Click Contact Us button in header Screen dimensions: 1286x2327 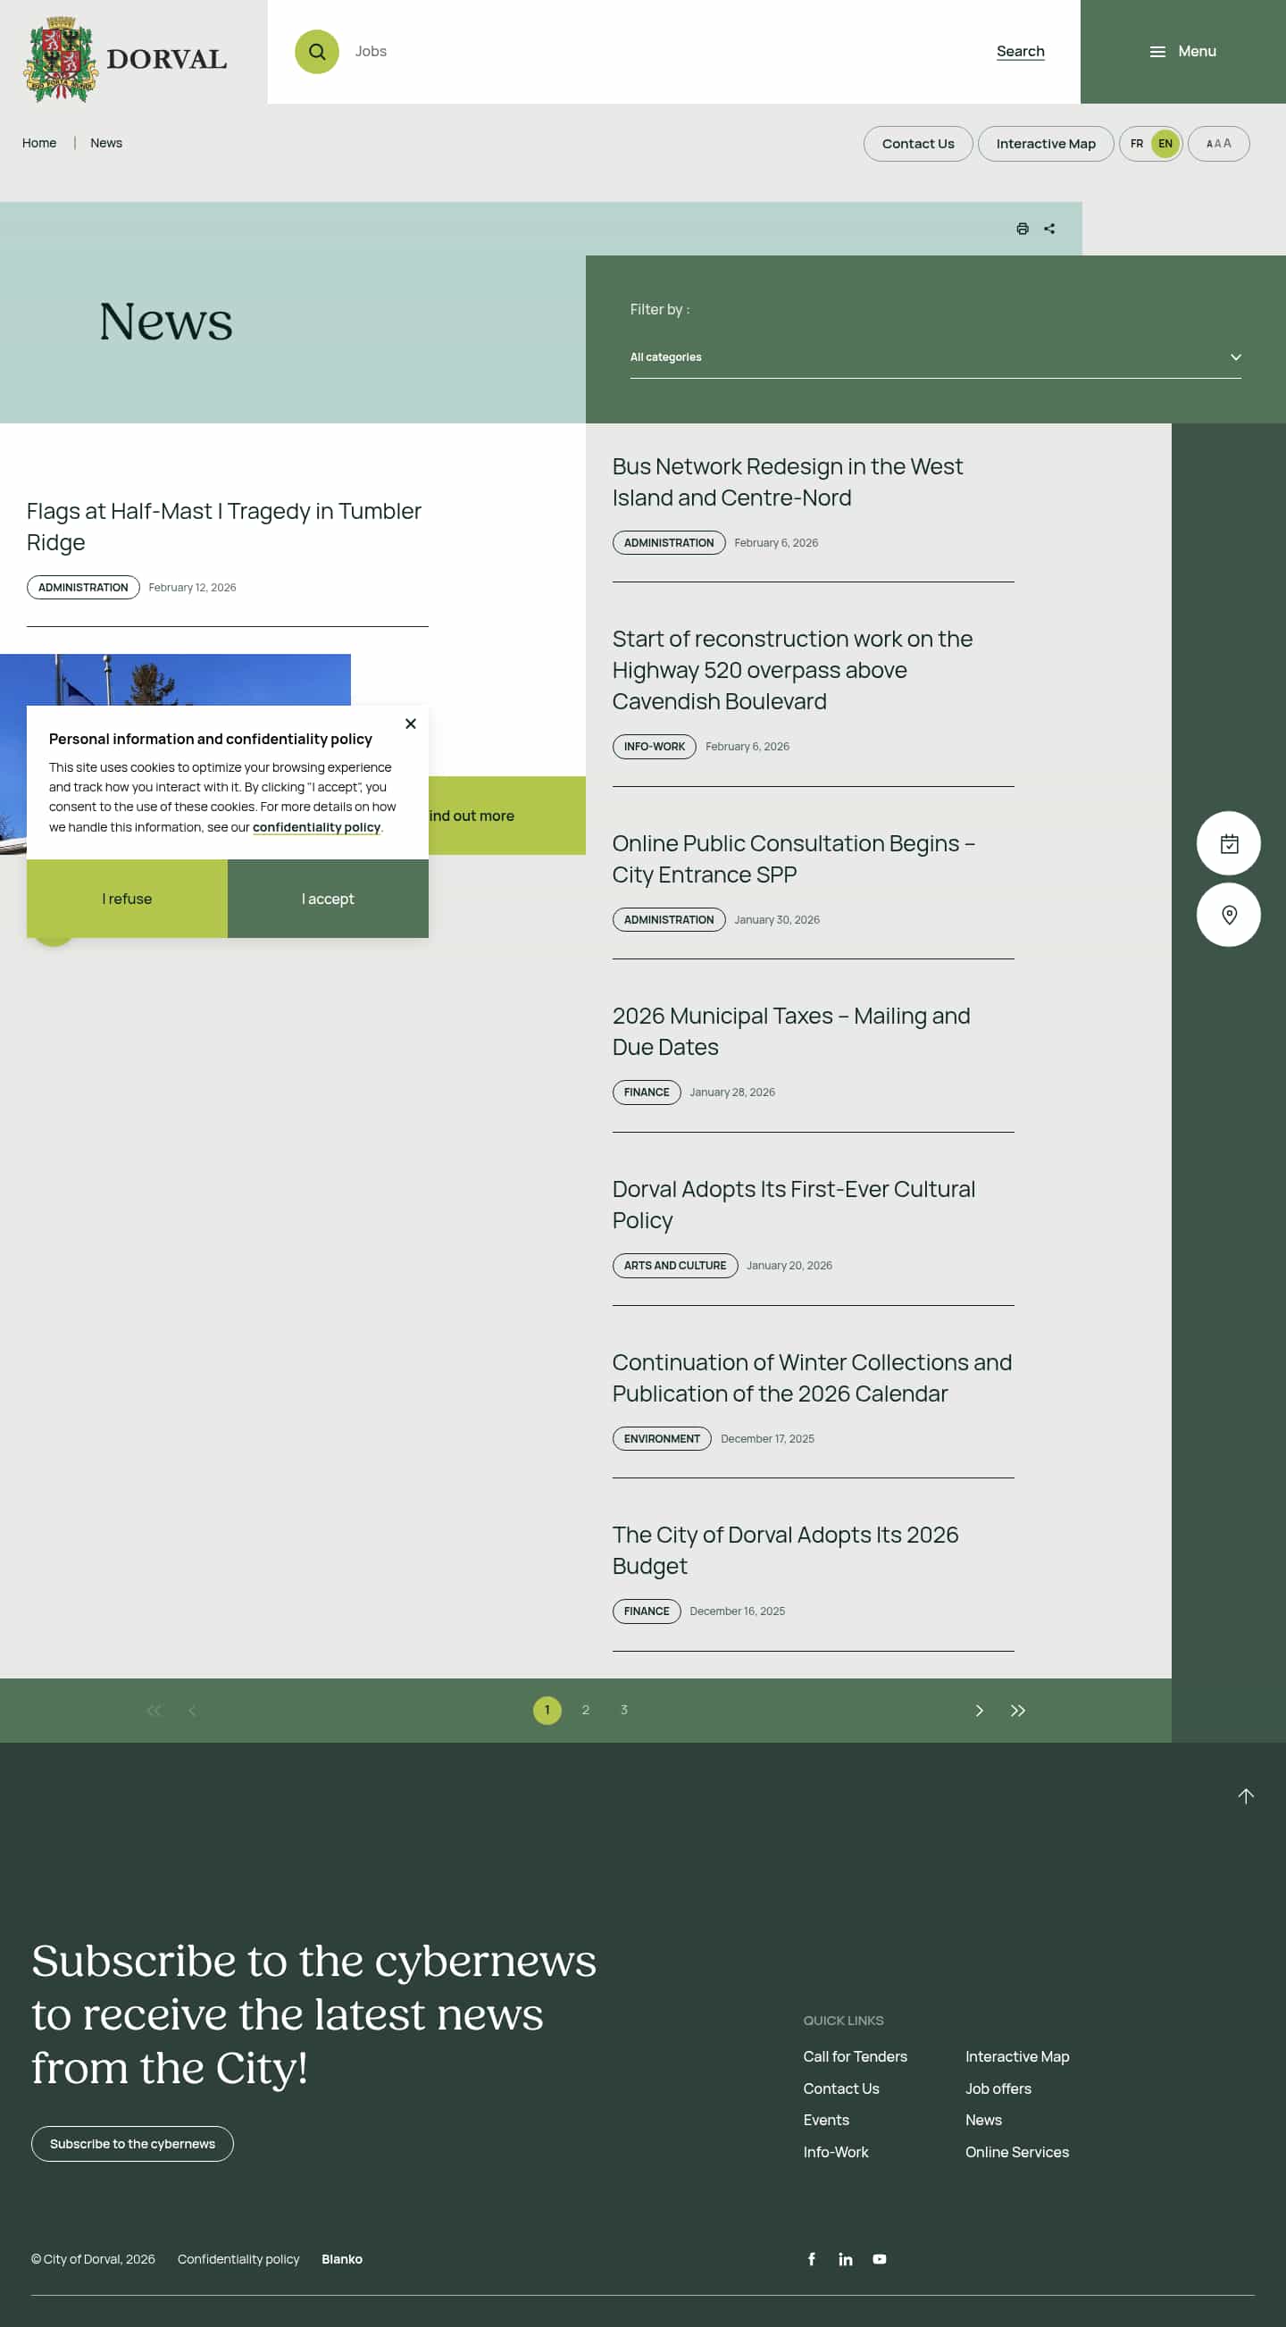pyautogui.click(x=917, y=144)
